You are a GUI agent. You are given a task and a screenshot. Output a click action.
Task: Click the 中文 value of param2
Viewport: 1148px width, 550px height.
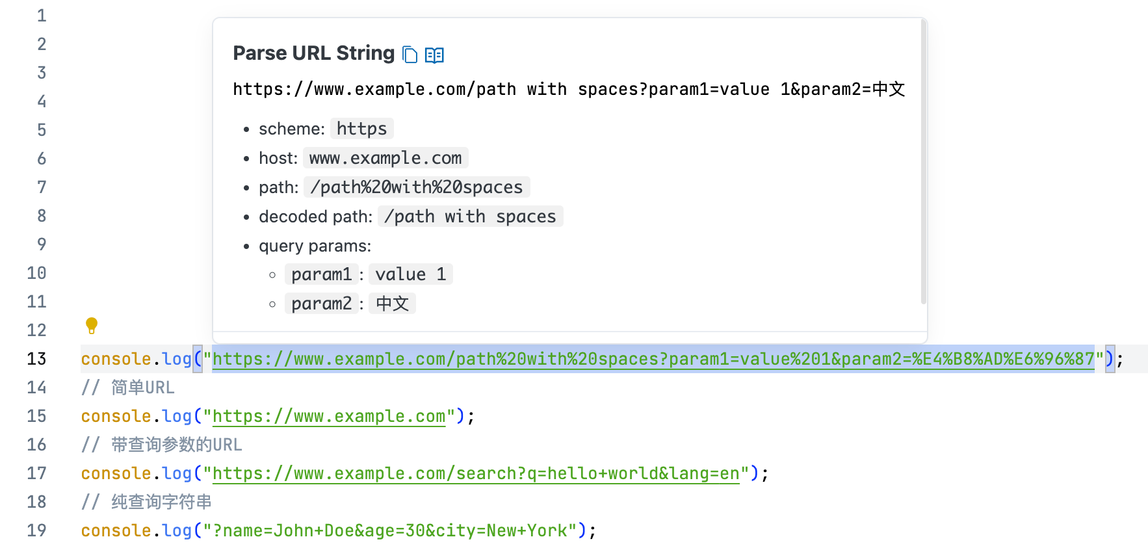click(x=393, y=304)
